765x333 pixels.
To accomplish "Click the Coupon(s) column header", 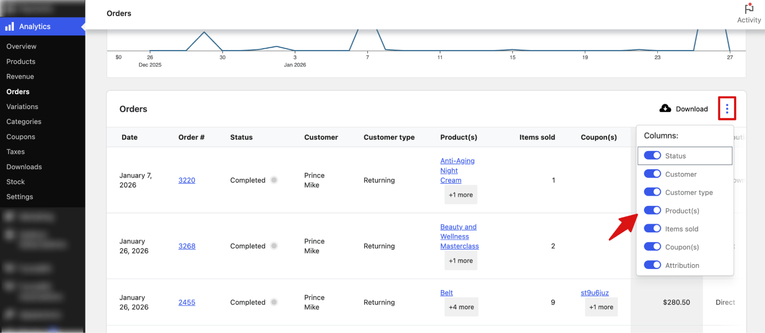I will coord(599,137).
